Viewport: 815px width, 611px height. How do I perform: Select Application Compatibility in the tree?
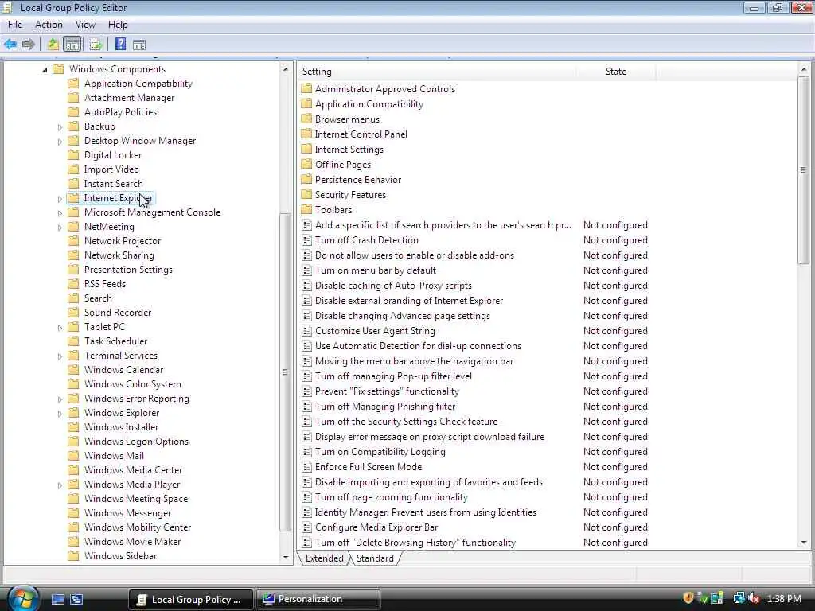click(x=138, y=83)
